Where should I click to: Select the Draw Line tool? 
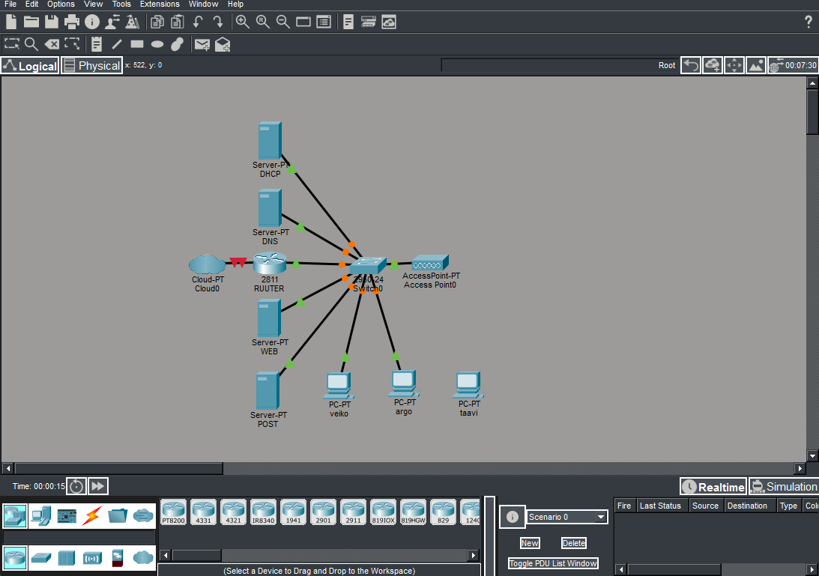click(x=117, y=44)
